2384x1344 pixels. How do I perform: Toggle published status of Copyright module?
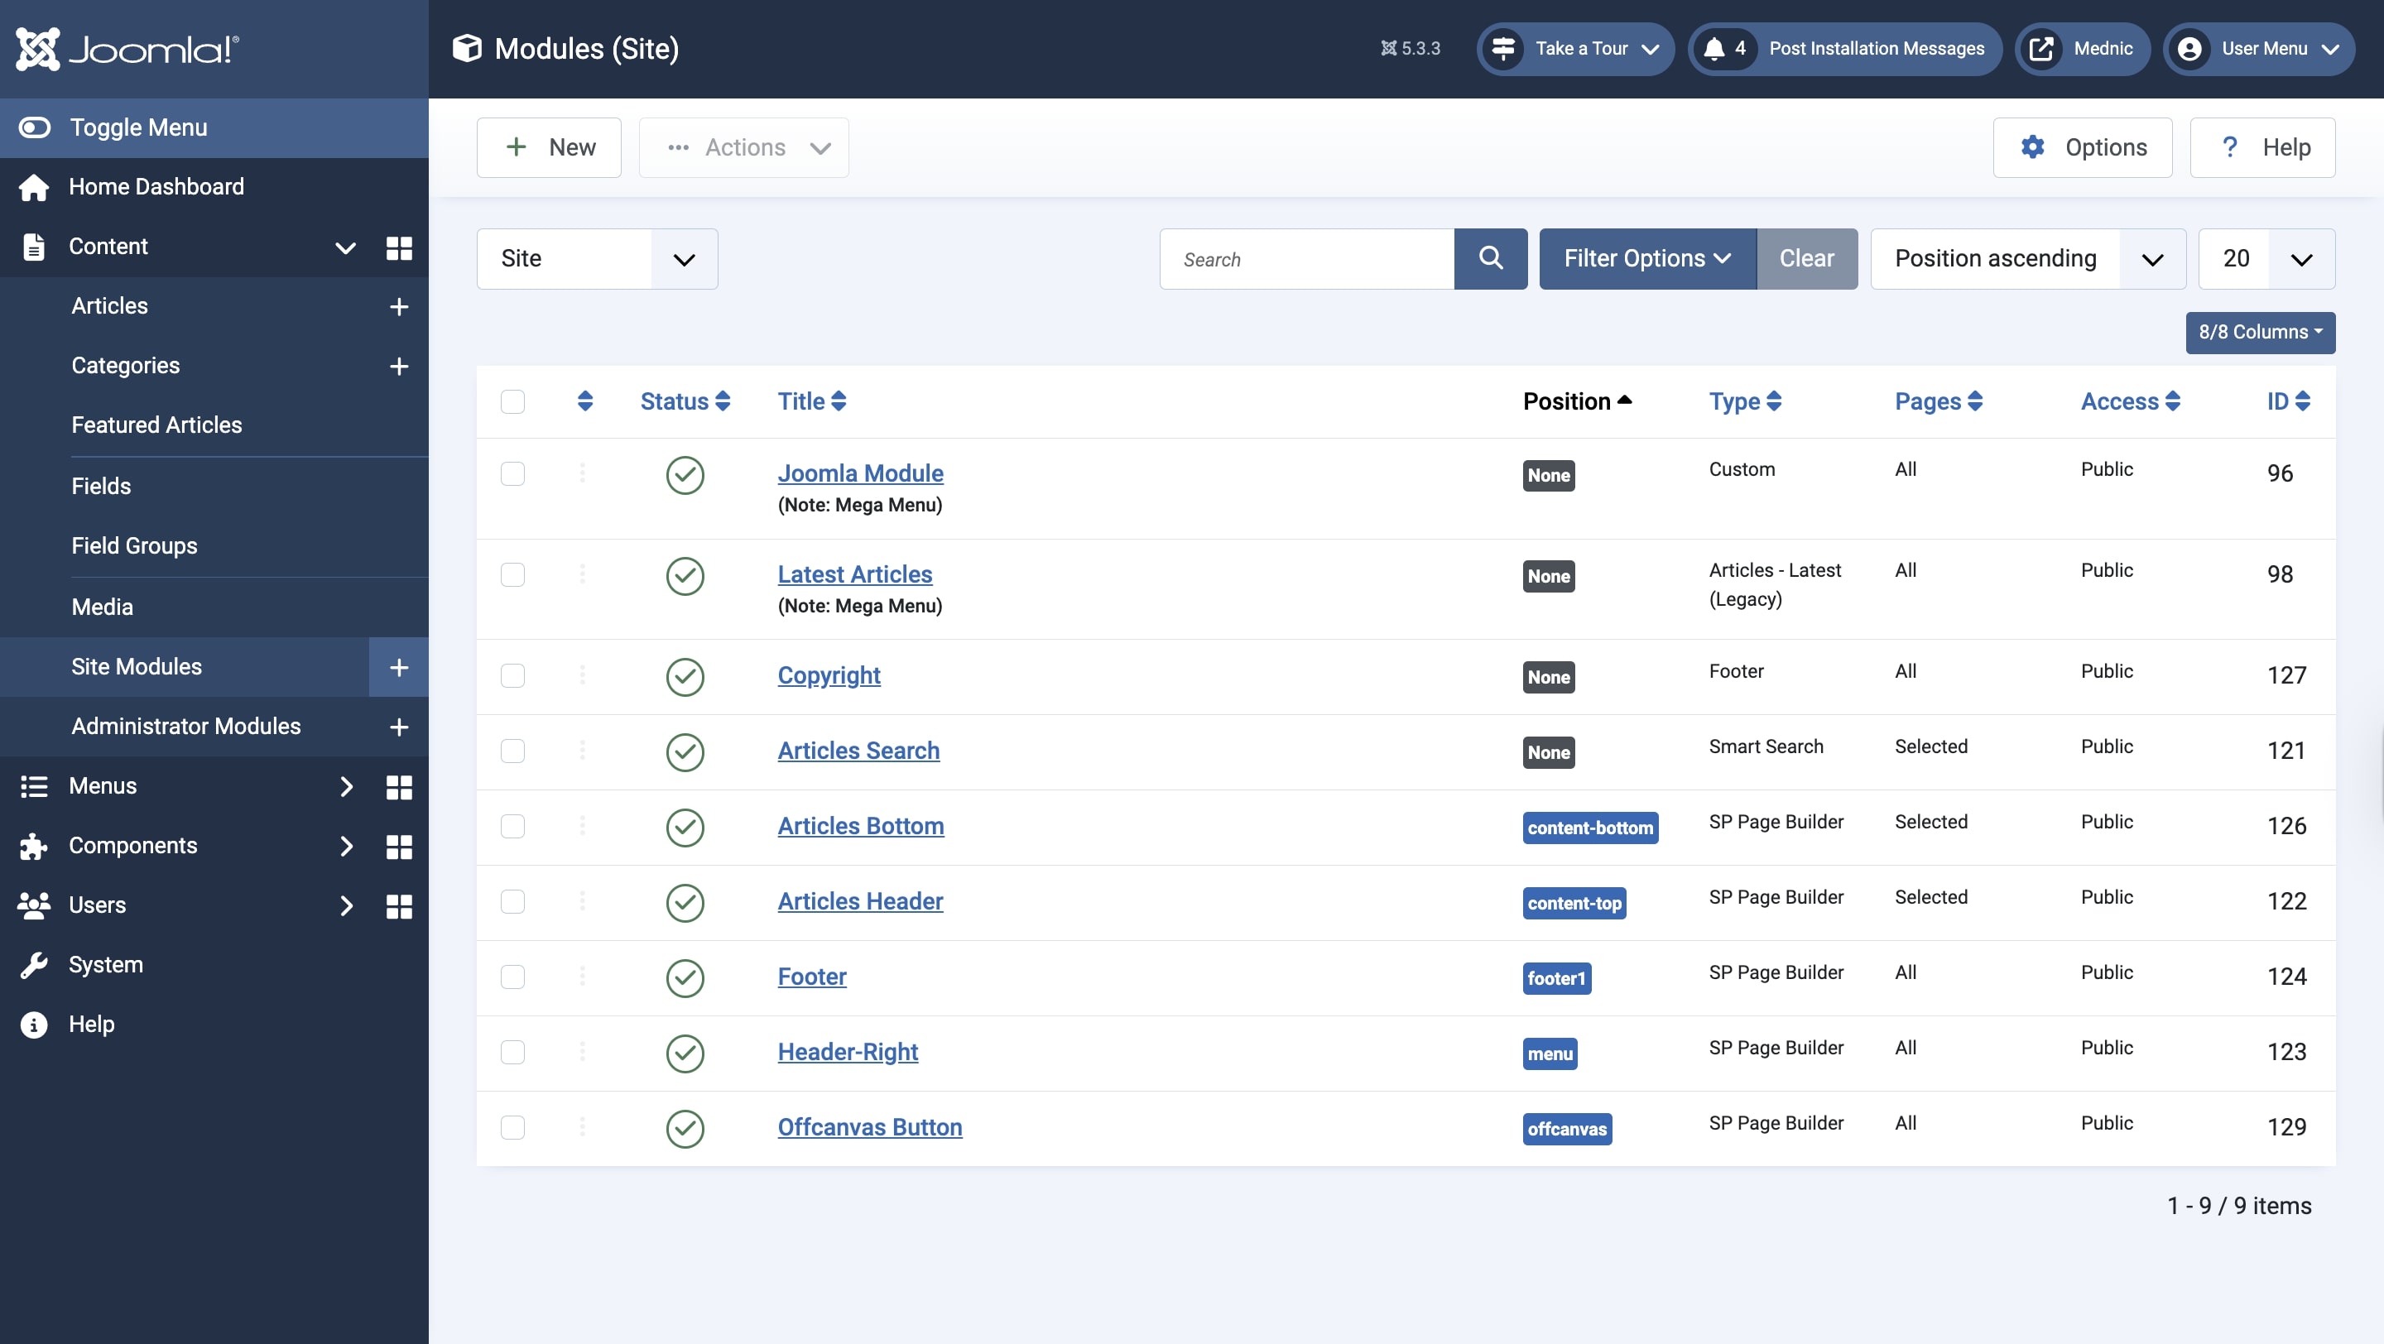coord(685,676)
